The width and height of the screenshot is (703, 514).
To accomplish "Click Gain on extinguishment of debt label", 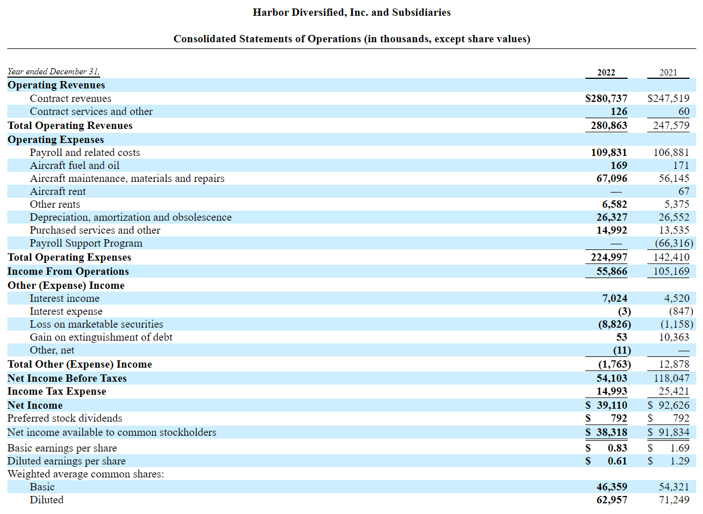I will tap(101, 337).
